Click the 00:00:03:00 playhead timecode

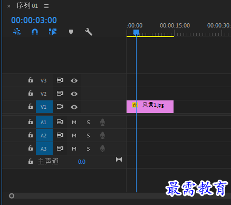pyautogui.click(x=34, y=20)
